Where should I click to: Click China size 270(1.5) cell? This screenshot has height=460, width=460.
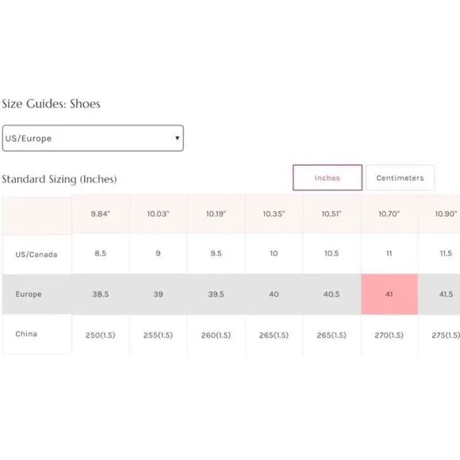[x=389, y=335]
